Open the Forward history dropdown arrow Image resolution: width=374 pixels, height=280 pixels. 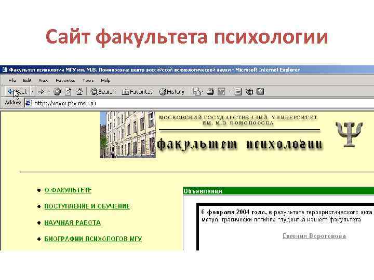49,92
